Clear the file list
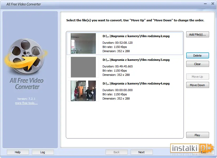217x158 pixels. tap(198, 64)
